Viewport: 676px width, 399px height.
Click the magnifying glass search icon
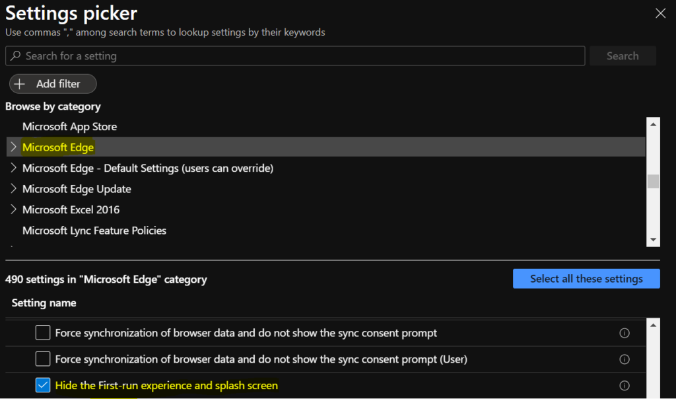pyautogui.click(x=15, y=55)
